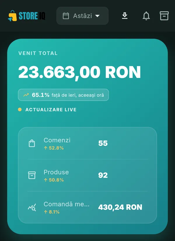175x241 pixels.
Task: Click the box icon beside Produse
Action: click(32, 175)
